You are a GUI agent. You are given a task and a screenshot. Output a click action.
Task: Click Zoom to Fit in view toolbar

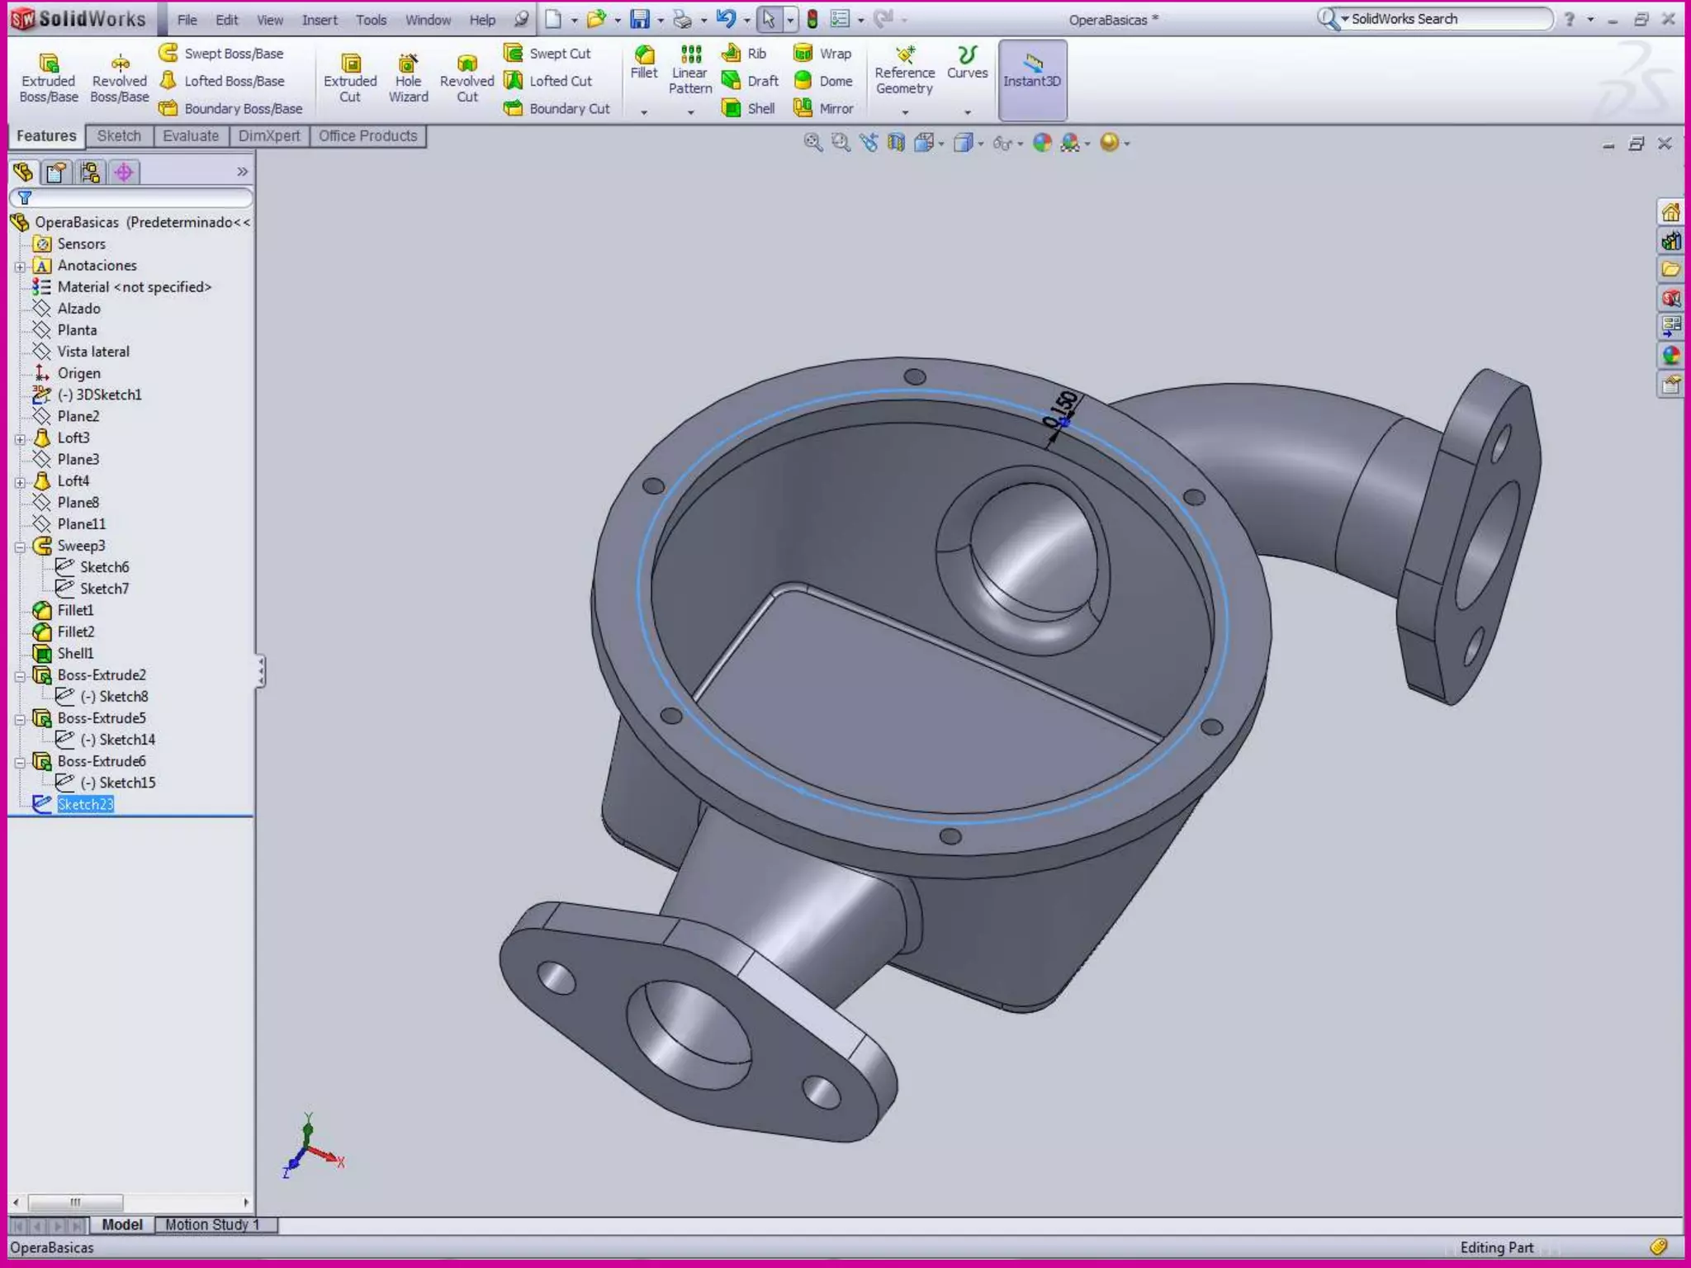tap(812, 143)
